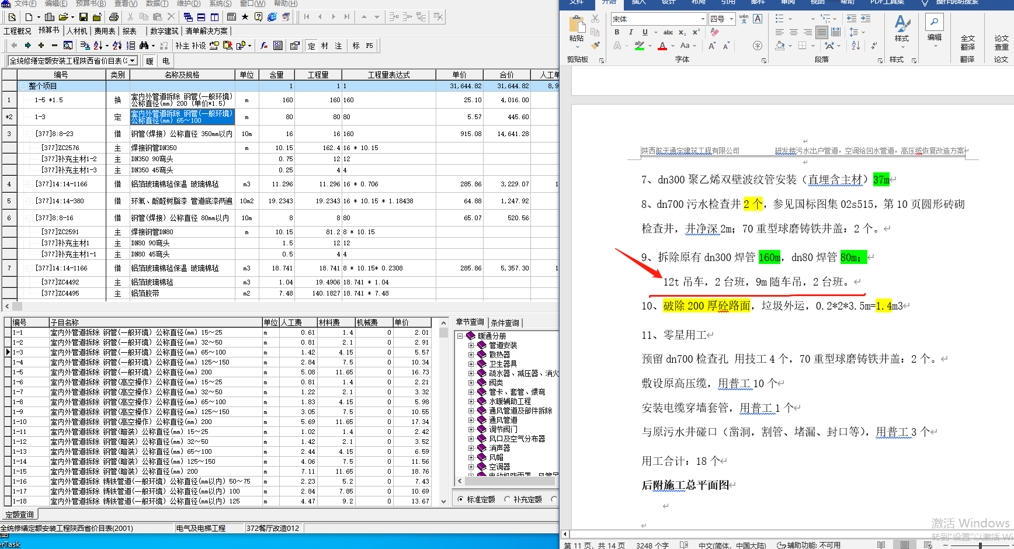Click the justify alignment icon in Word

(821, 32)
